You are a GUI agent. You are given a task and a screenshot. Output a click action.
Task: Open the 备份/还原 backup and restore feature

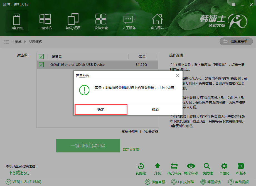[73, 22]
